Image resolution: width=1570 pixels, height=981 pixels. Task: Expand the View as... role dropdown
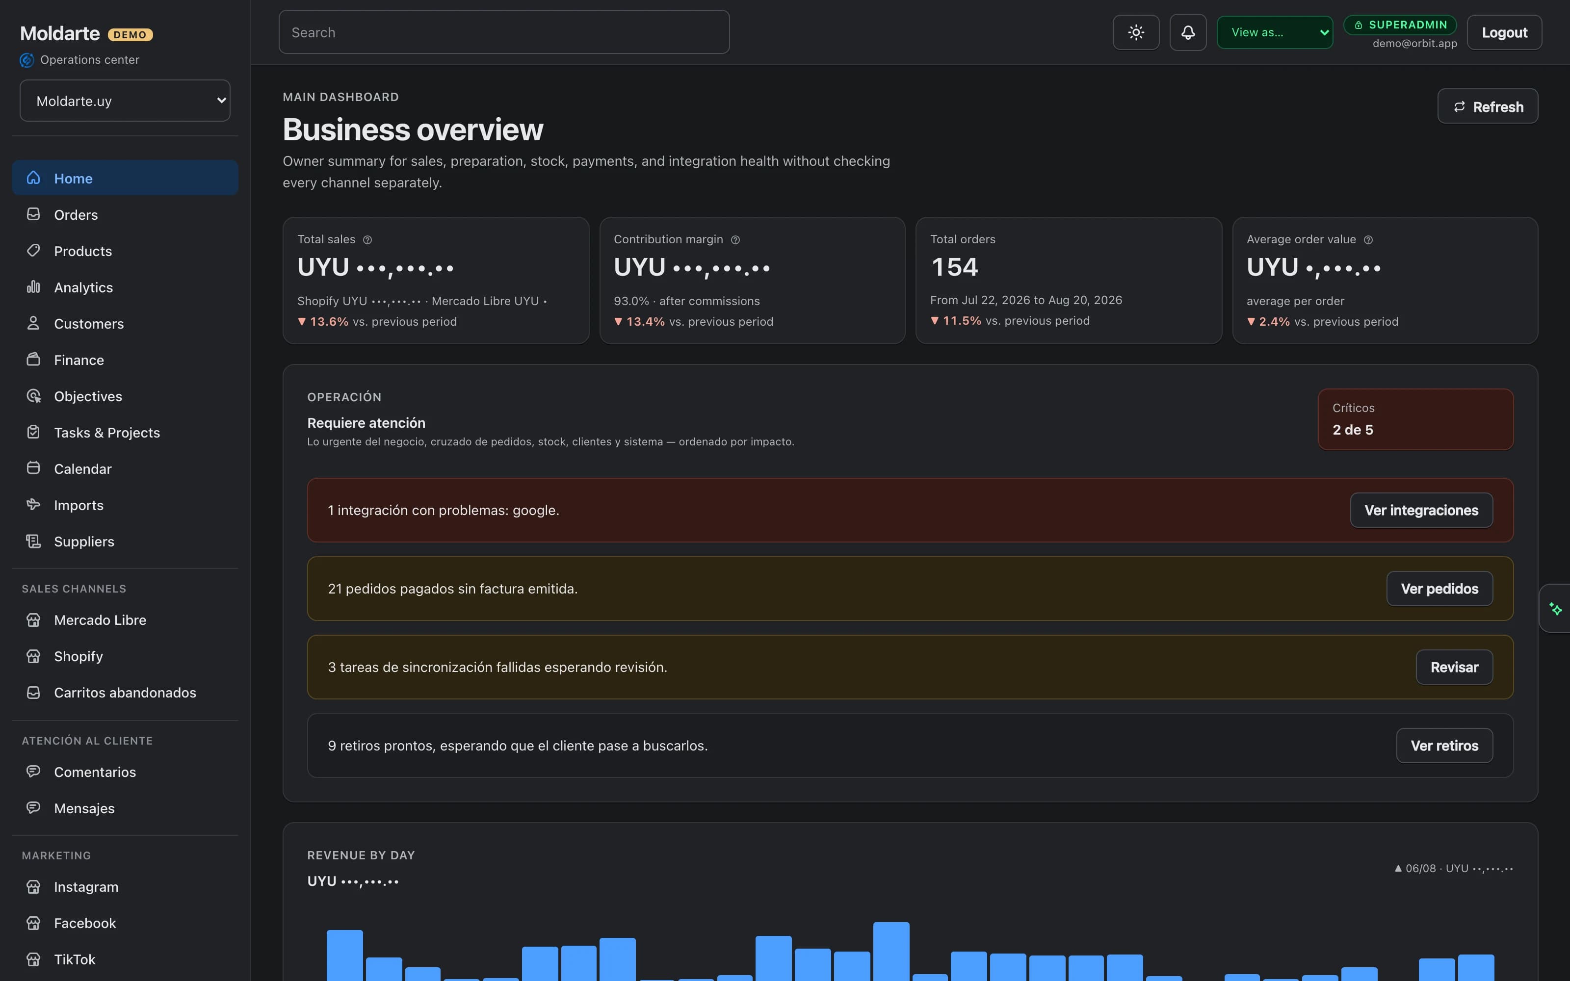pos(1275,32)
